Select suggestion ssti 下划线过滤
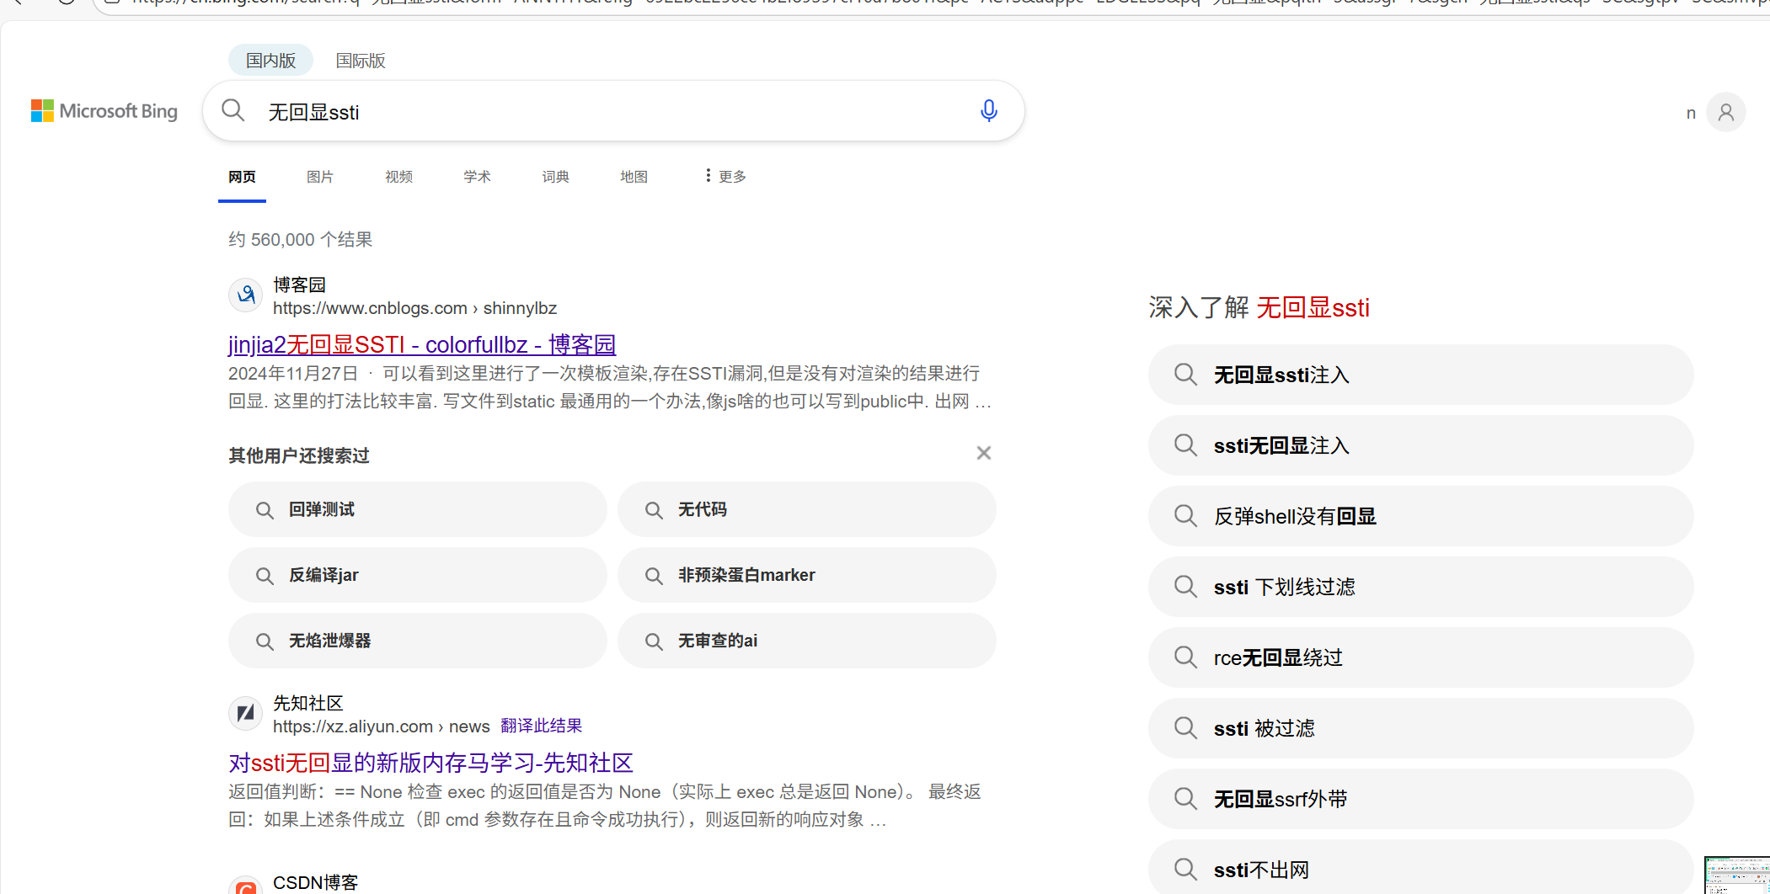 [x=1420, y=587]
